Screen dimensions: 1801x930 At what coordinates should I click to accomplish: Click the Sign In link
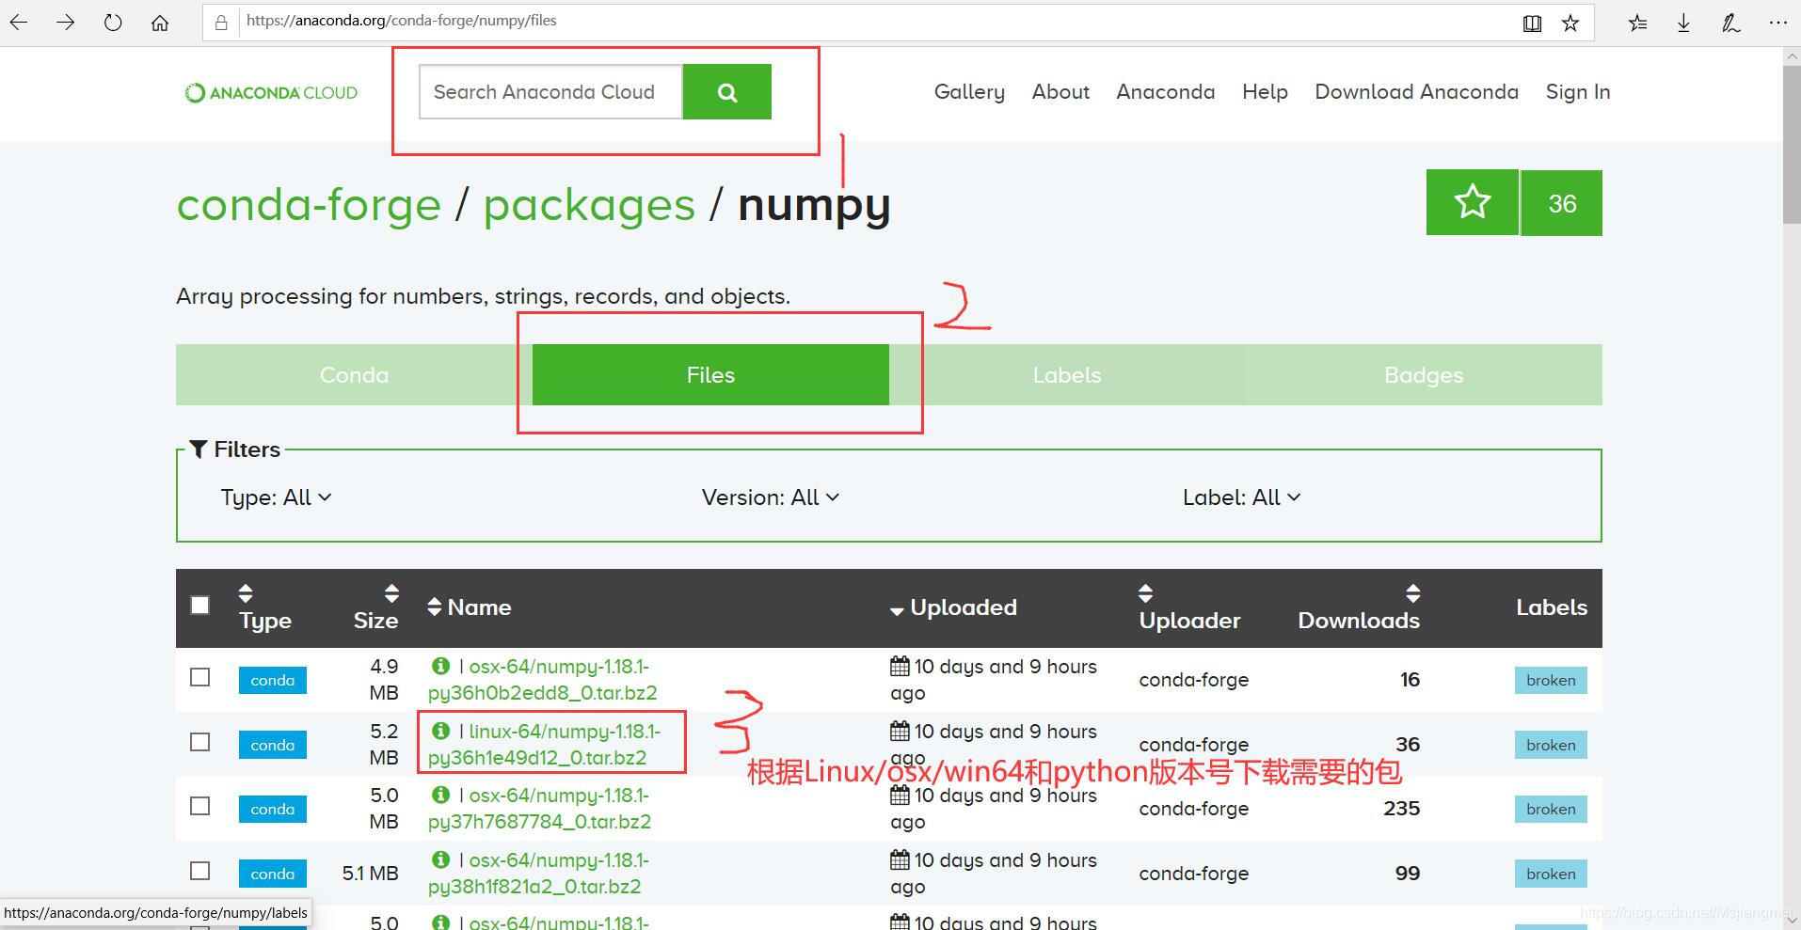coord(1578,92)
